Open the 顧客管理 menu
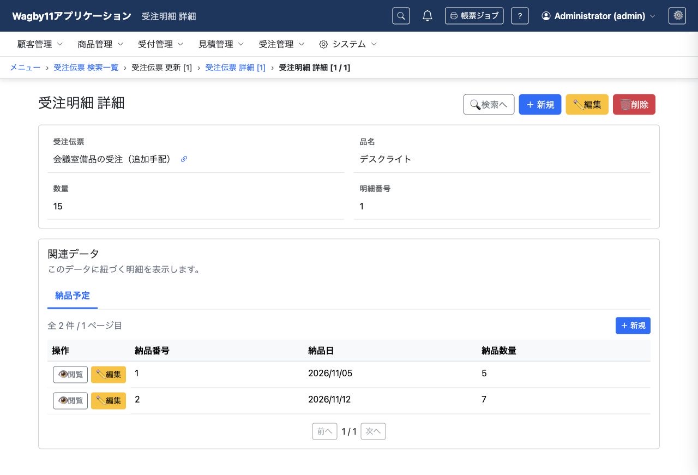Image resolution: width=698 pixels, height=475 pixels. coord(40,44)
